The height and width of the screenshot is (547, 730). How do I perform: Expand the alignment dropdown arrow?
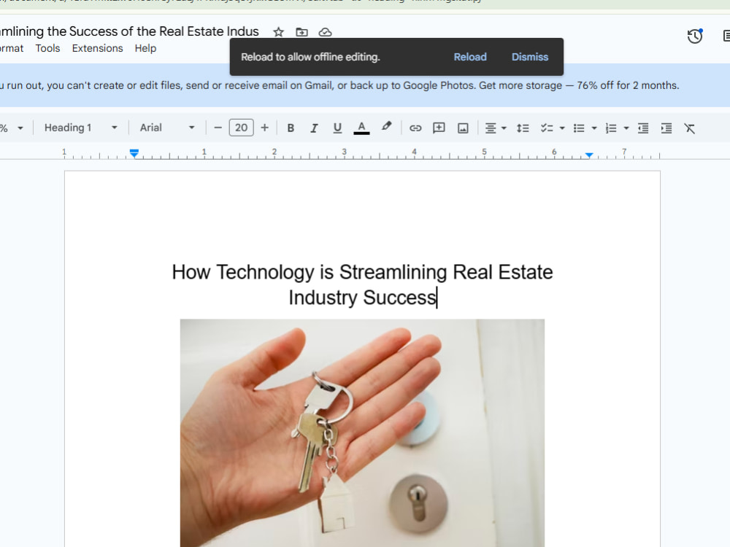504,128
